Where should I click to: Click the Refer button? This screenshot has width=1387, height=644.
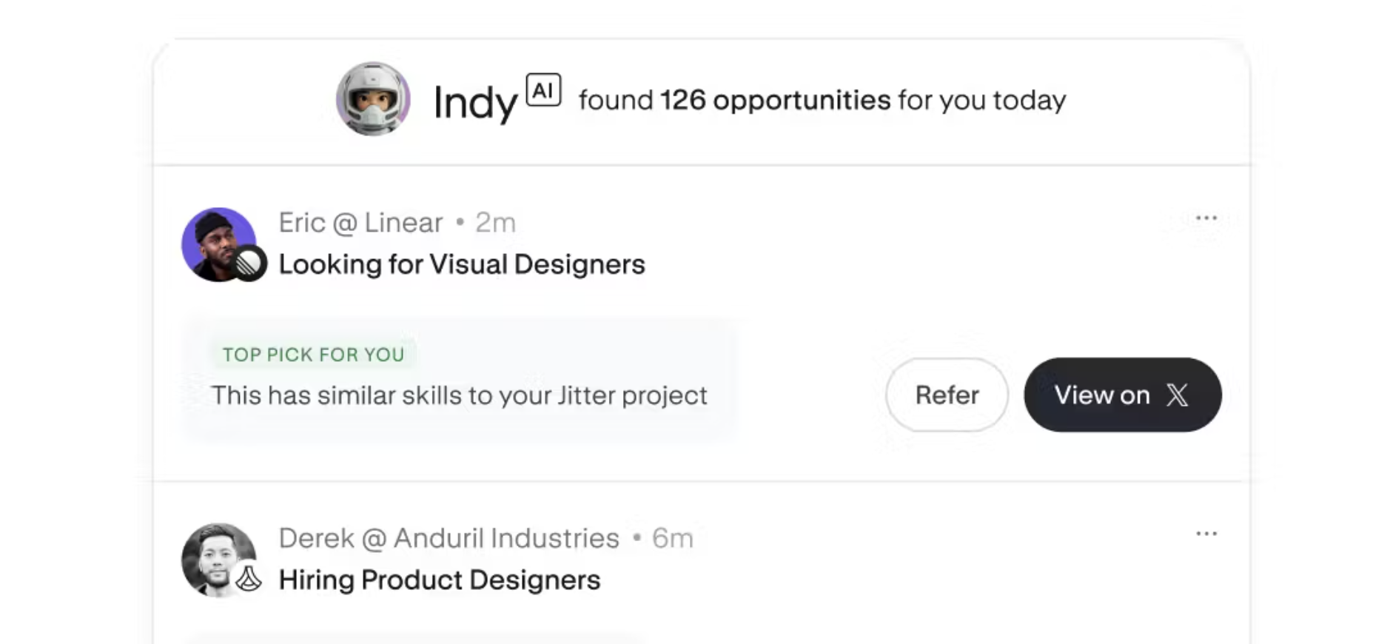tap(947, 395)
